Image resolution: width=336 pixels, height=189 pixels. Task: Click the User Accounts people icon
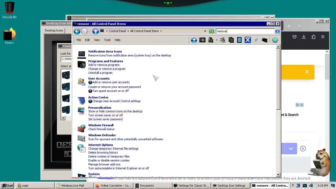coord(81,82)
